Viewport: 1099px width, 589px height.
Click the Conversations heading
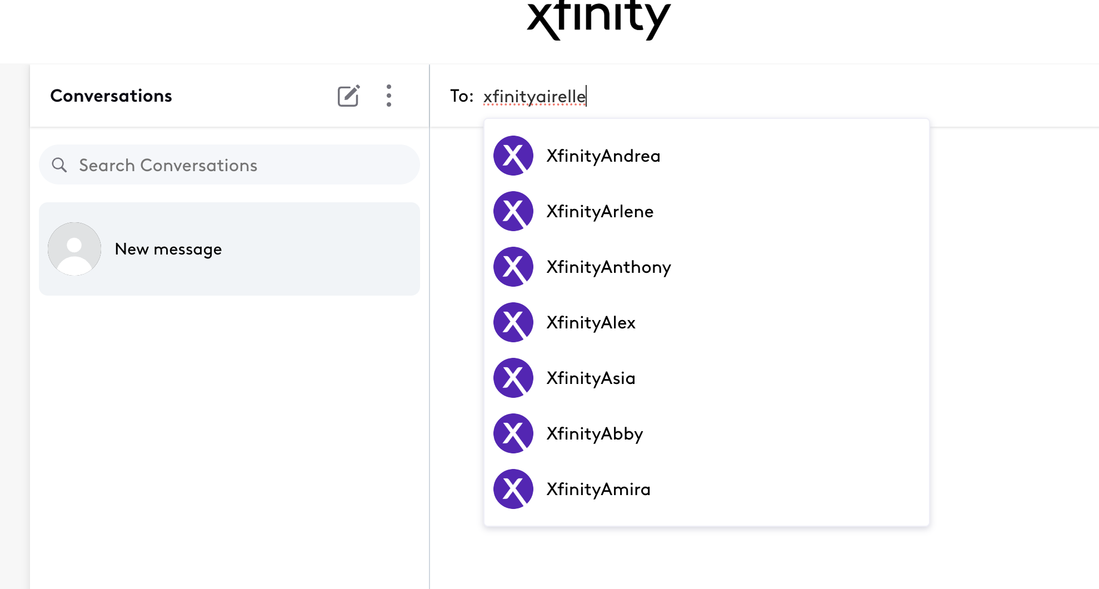(x=111, y=96)
